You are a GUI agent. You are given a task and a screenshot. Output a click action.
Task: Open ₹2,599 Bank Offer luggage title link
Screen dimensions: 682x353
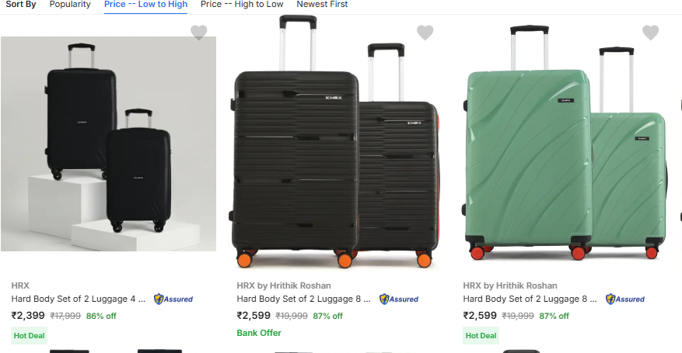click(304, 299)
